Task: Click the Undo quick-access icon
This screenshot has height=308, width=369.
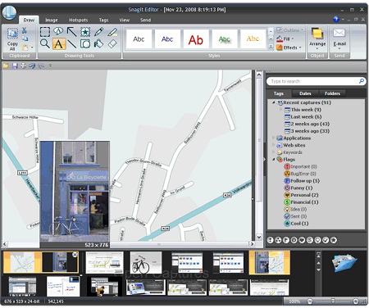Action: 32,66
